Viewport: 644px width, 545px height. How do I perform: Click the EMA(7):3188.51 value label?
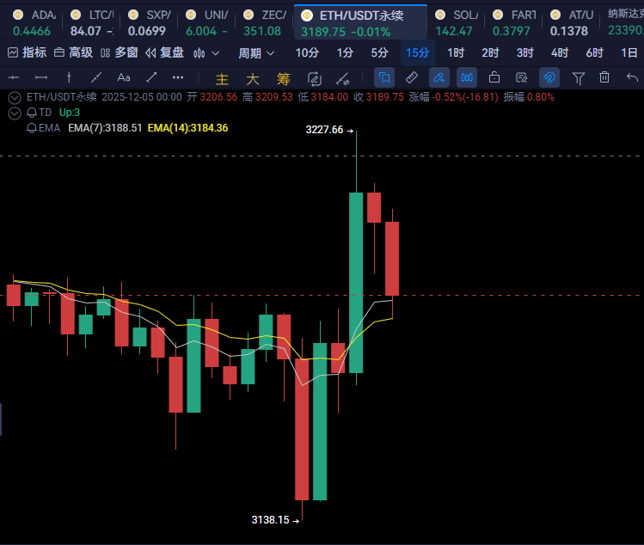pyautogui.click(x=105, y=128)
